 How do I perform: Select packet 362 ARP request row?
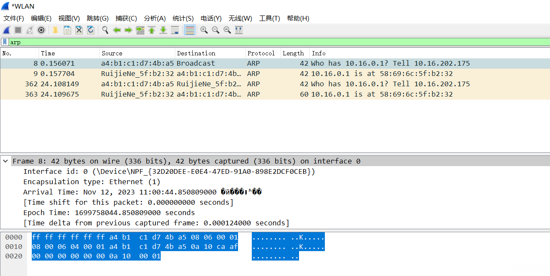coord(275,84)
